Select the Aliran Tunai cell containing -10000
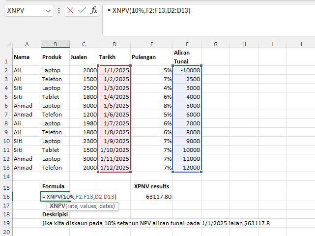 coord(187,70)
